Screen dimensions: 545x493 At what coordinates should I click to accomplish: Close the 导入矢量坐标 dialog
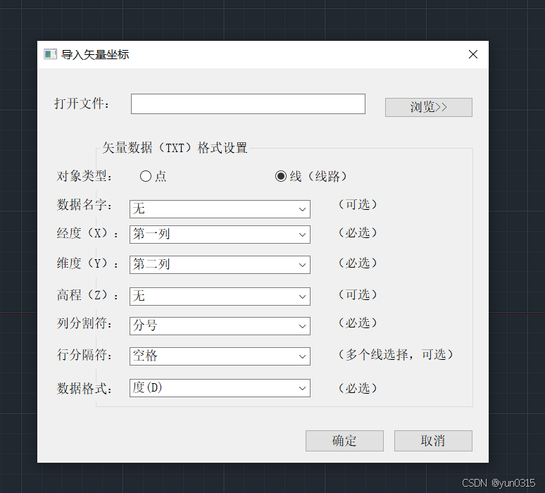tap(472, 54)
